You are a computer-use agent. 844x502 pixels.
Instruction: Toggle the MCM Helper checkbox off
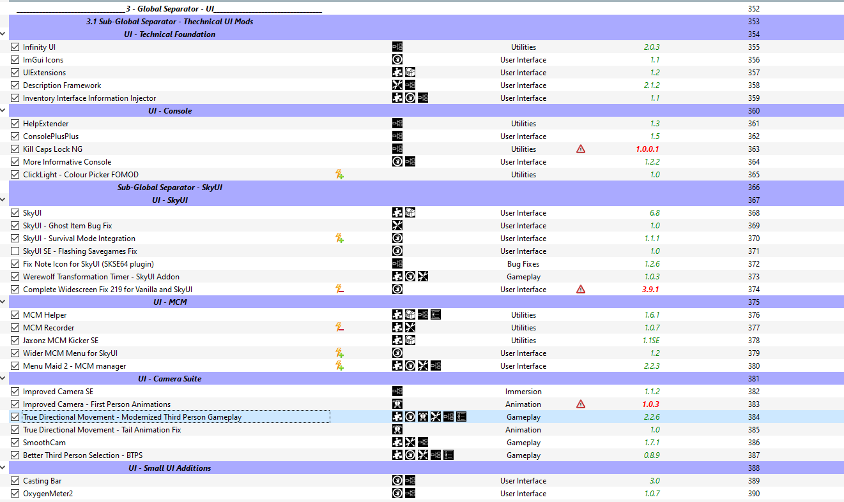(15, 315)
